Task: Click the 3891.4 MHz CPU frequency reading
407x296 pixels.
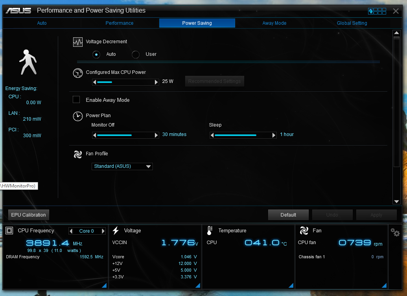Action: coord(54,243)
